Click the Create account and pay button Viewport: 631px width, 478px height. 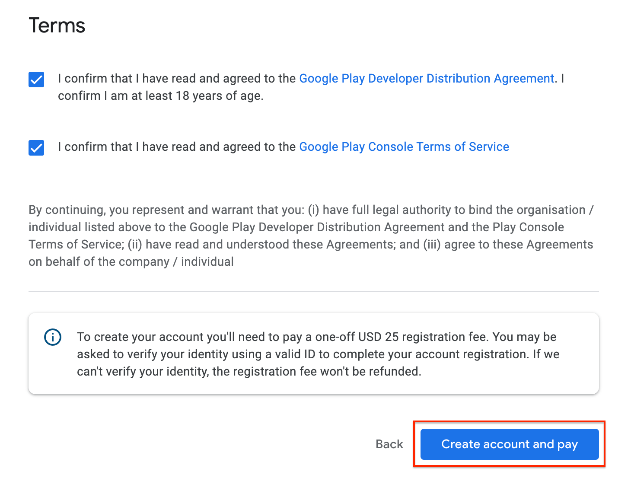[509, 444]
